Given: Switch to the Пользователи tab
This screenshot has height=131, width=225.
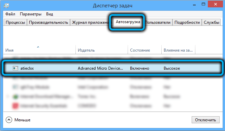Looking at the screenshot, I should click(158, 22).
